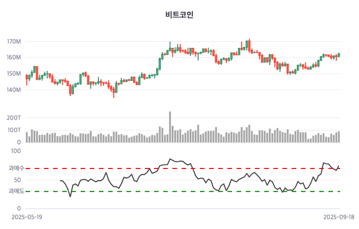Viewport: 359px width, 229px height.
Task: Select the 200T volume axis label
Action: (x=14, y=118)
